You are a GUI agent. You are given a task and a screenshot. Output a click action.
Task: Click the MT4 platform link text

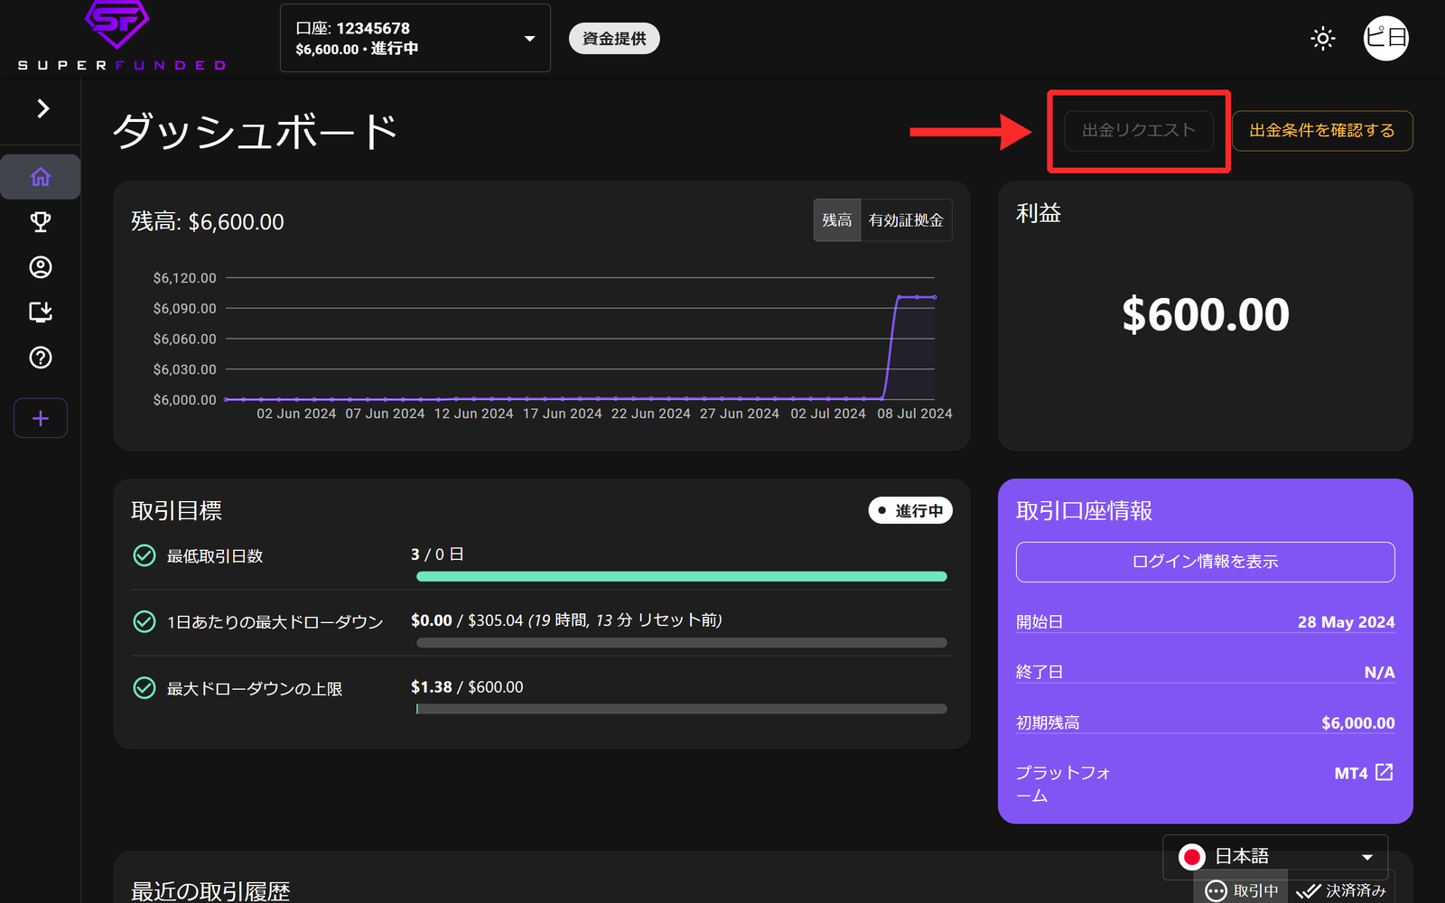point(1351,773)
